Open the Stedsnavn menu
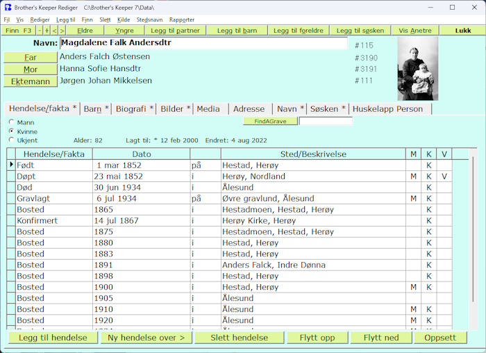Image resolution: width=486 pixels, height=353 pixels. click(x=149, y=19)
